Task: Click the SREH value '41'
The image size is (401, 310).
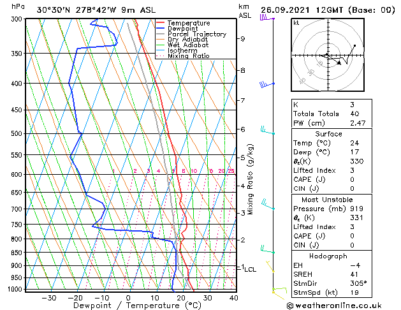Action: click(x=354, y=274)
